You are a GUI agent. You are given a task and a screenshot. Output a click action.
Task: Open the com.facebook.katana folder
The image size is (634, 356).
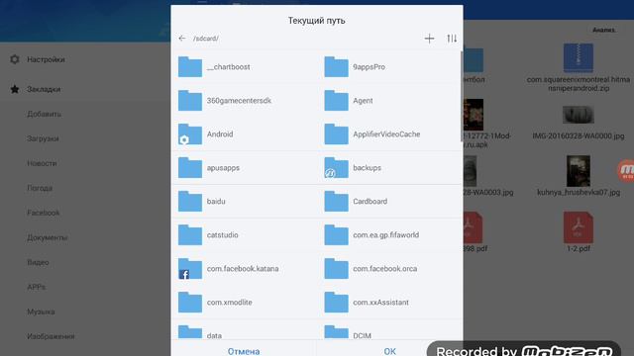[x=245, y=268]
